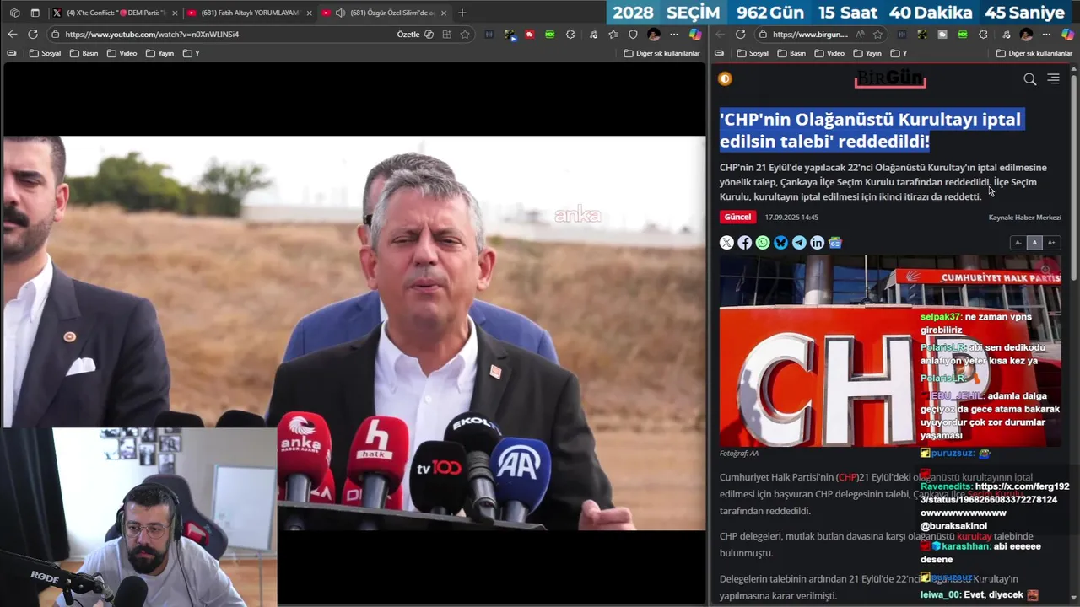Expand Diğer sık kullanılanlar in left window
Viewport: 1080px width, 607px height.
coord(662,53)
